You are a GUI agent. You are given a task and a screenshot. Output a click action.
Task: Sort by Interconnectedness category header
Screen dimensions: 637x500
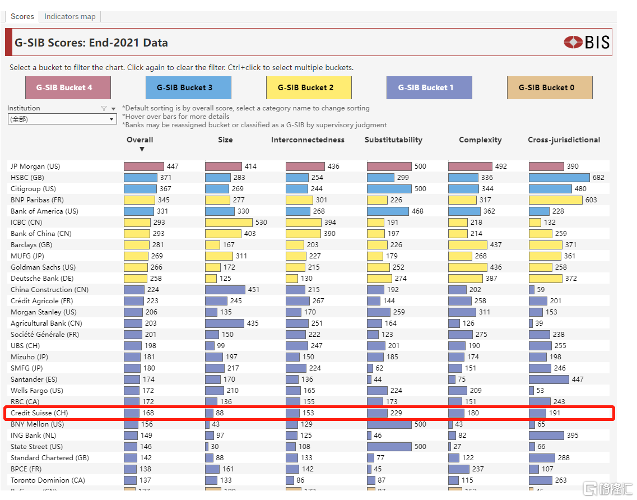[308, 140]
